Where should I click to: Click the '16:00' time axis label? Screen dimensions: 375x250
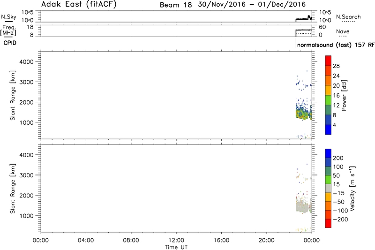coord(221,240)
